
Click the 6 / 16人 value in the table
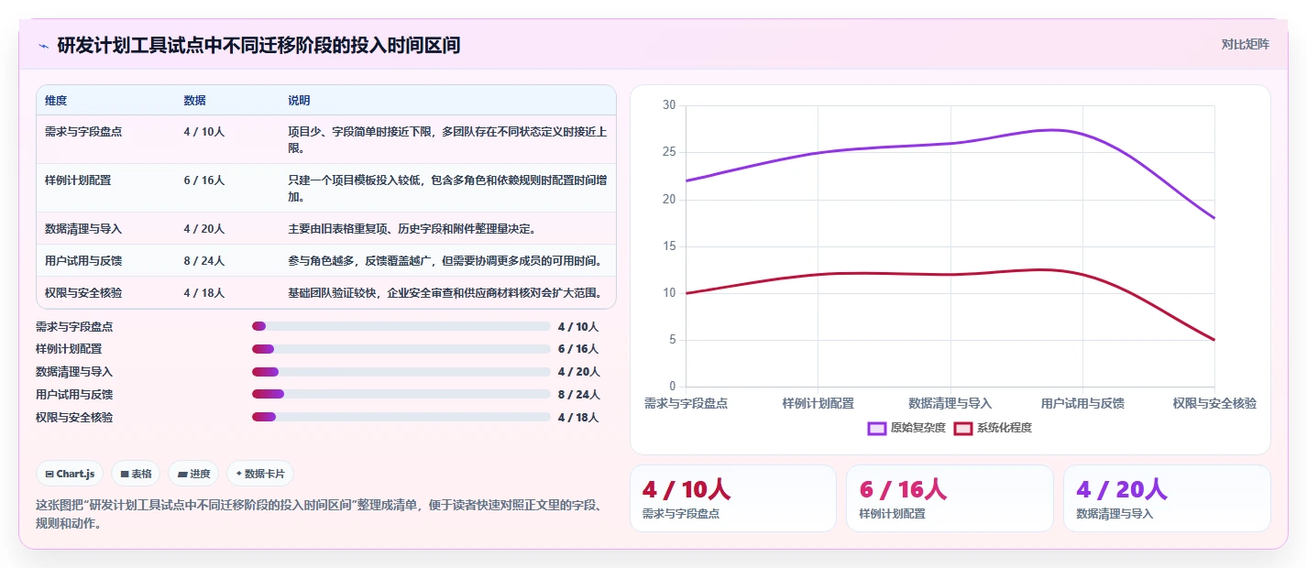tap(203, 180)
